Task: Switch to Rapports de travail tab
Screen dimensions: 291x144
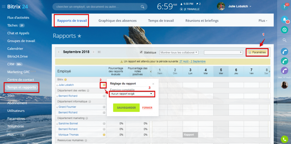Action: pos(72,21)
